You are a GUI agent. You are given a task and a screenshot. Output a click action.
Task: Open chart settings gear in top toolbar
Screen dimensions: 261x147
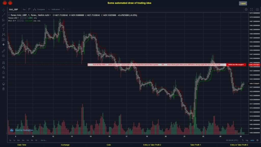246,9
